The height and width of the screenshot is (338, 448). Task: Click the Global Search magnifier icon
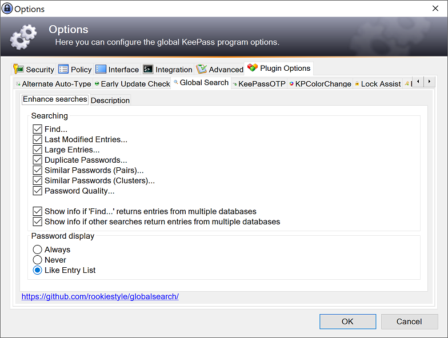176,82
